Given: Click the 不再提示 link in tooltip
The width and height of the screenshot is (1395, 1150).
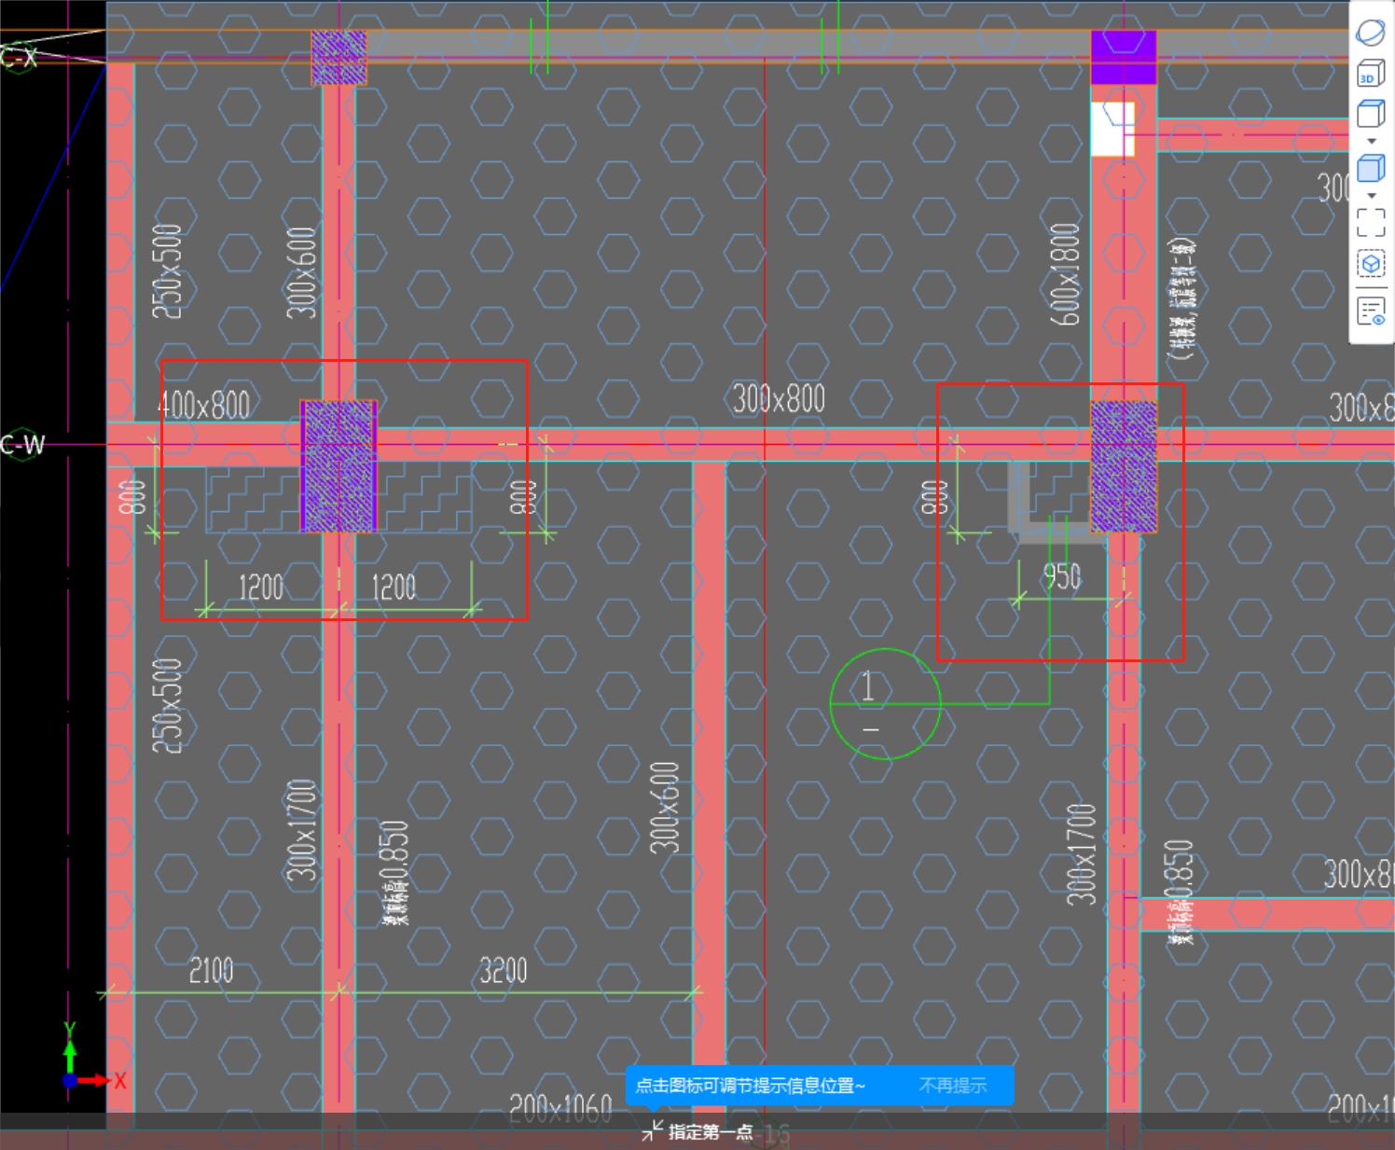Looking at the screenshot, I should click(x=953, y=1086).
